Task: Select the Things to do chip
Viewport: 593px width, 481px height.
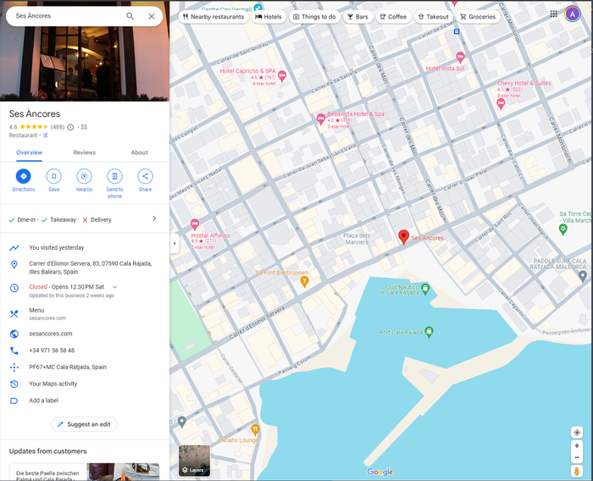Action: (314, 17)
